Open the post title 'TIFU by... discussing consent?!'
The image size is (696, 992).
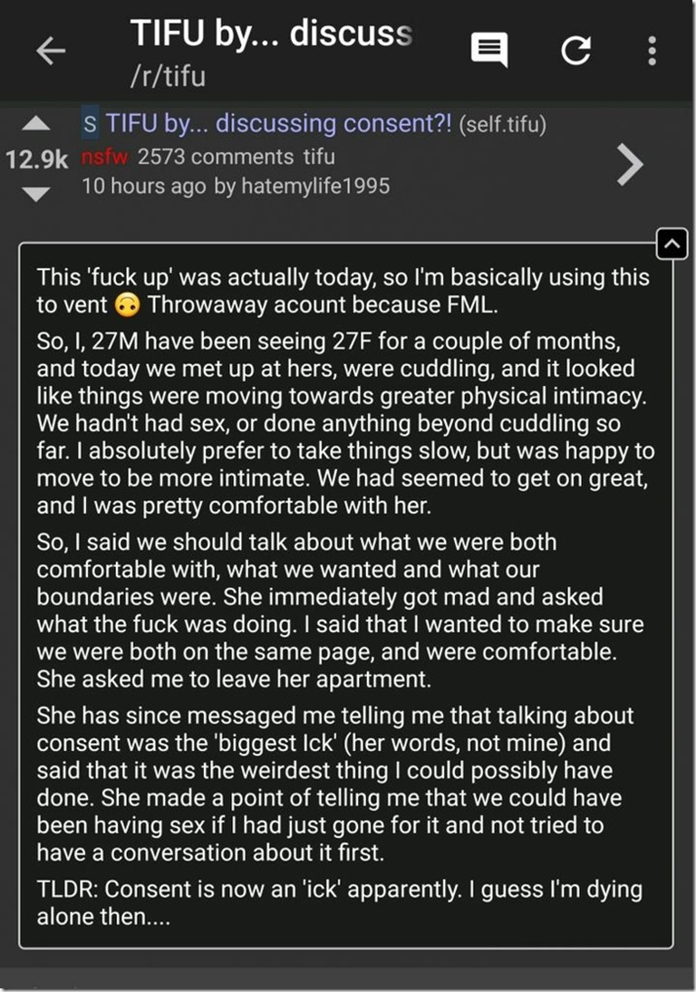(278, 124)
